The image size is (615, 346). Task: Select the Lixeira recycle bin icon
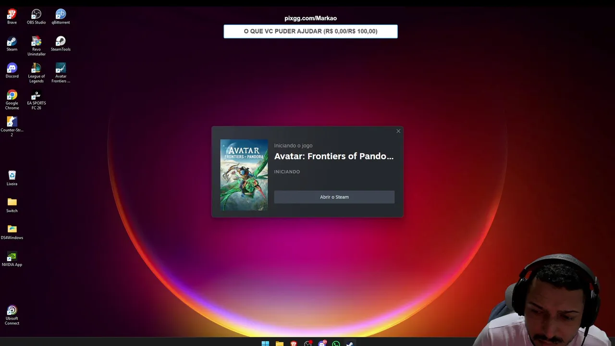12,178
